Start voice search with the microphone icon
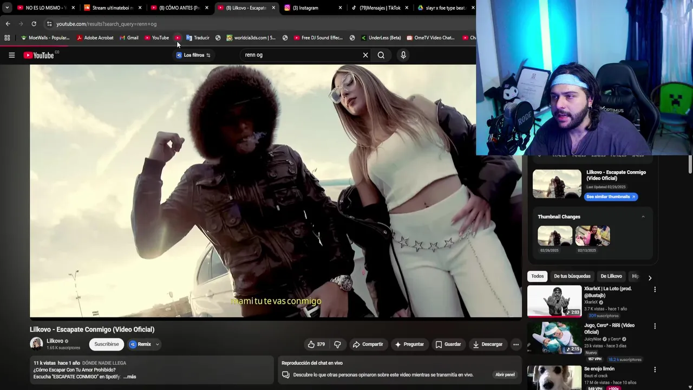This screenshot has width=693, height=390. (403, 55)
